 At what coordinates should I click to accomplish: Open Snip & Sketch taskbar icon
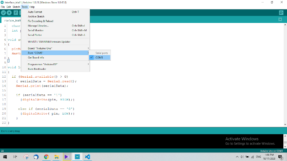26,157
